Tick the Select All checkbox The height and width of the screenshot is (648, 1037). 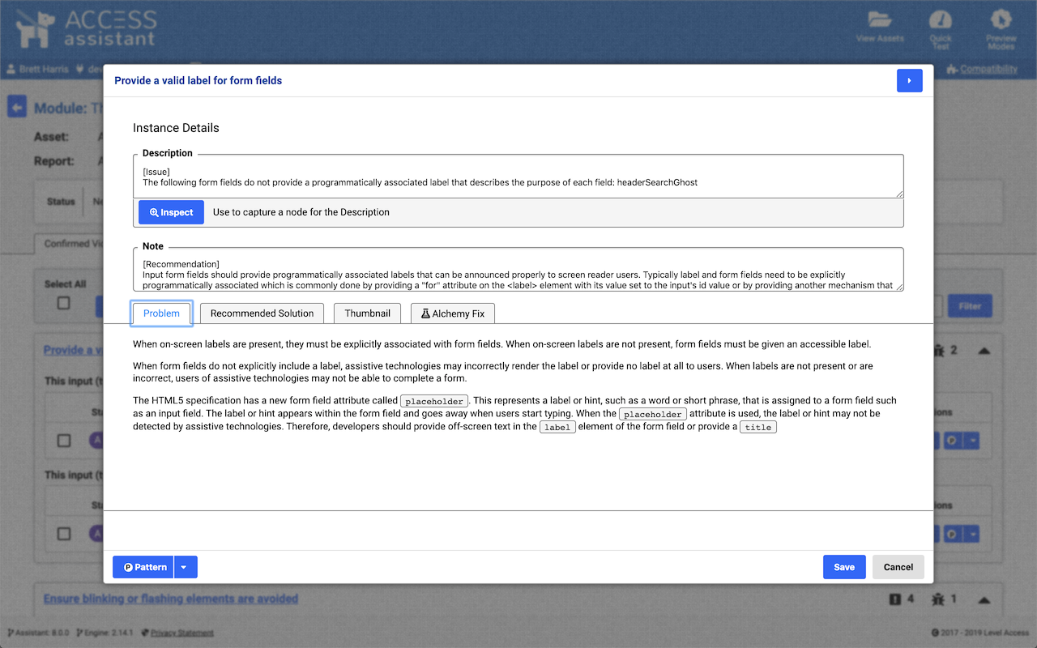pyautogui.click(x=64, y=303)
